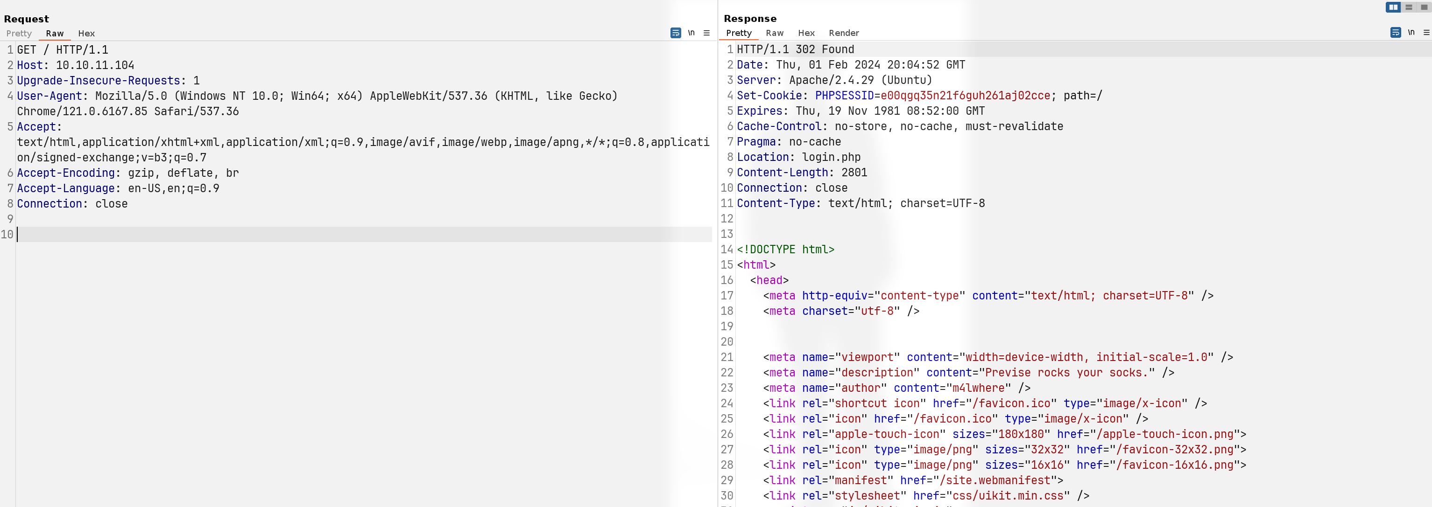Click the meta charset="utf-8" line
The image size is (1432, 507).
(841, 311)
